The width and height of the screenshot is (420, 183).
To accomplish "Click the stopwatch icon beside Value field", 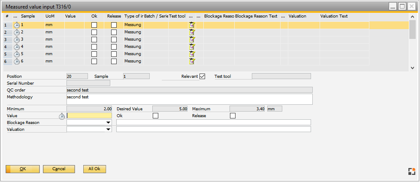I will pos(62,116).
